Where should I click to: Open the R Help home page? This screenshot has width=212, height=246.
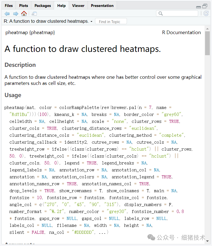point(24,14)
